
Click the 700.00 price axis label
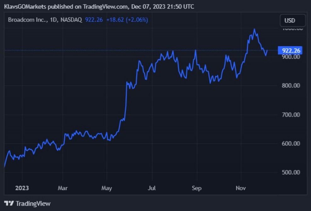click(291, 115)
